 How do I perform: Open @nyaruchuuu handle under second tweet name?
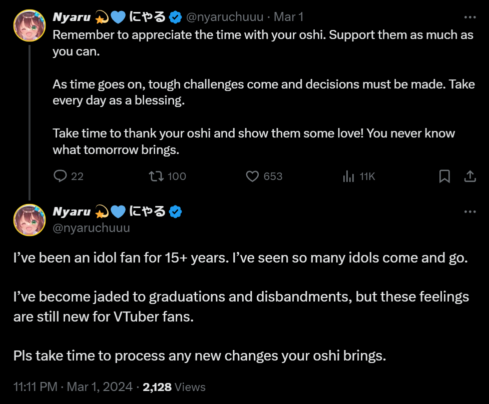click(92, 228)
